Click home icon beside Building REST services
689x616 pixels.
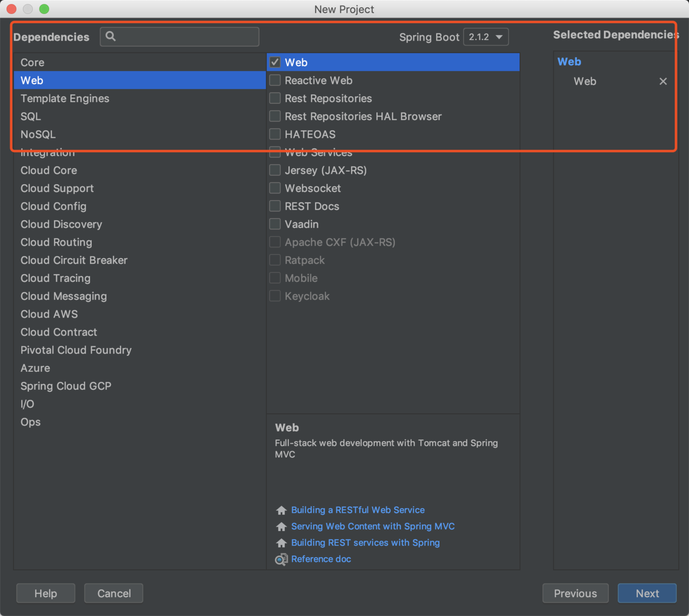pos(282,543)
